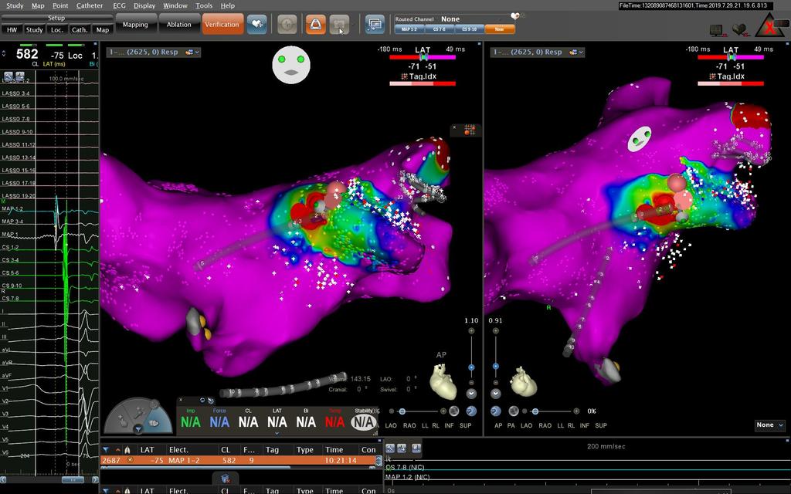Select INF view in left map
791x494 pixels.
[449, 425]
